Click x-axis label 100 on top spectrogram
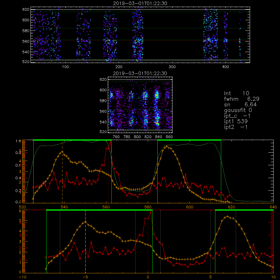 coord(66,67)
